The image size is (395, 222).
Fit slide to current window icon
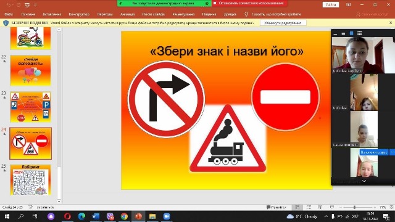(x=391, y=207)
